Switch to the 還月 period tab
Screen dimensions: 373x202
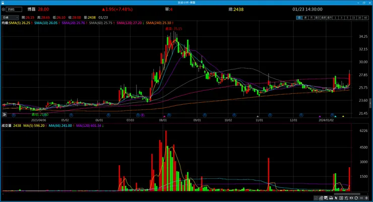click(x=330, y=18)
